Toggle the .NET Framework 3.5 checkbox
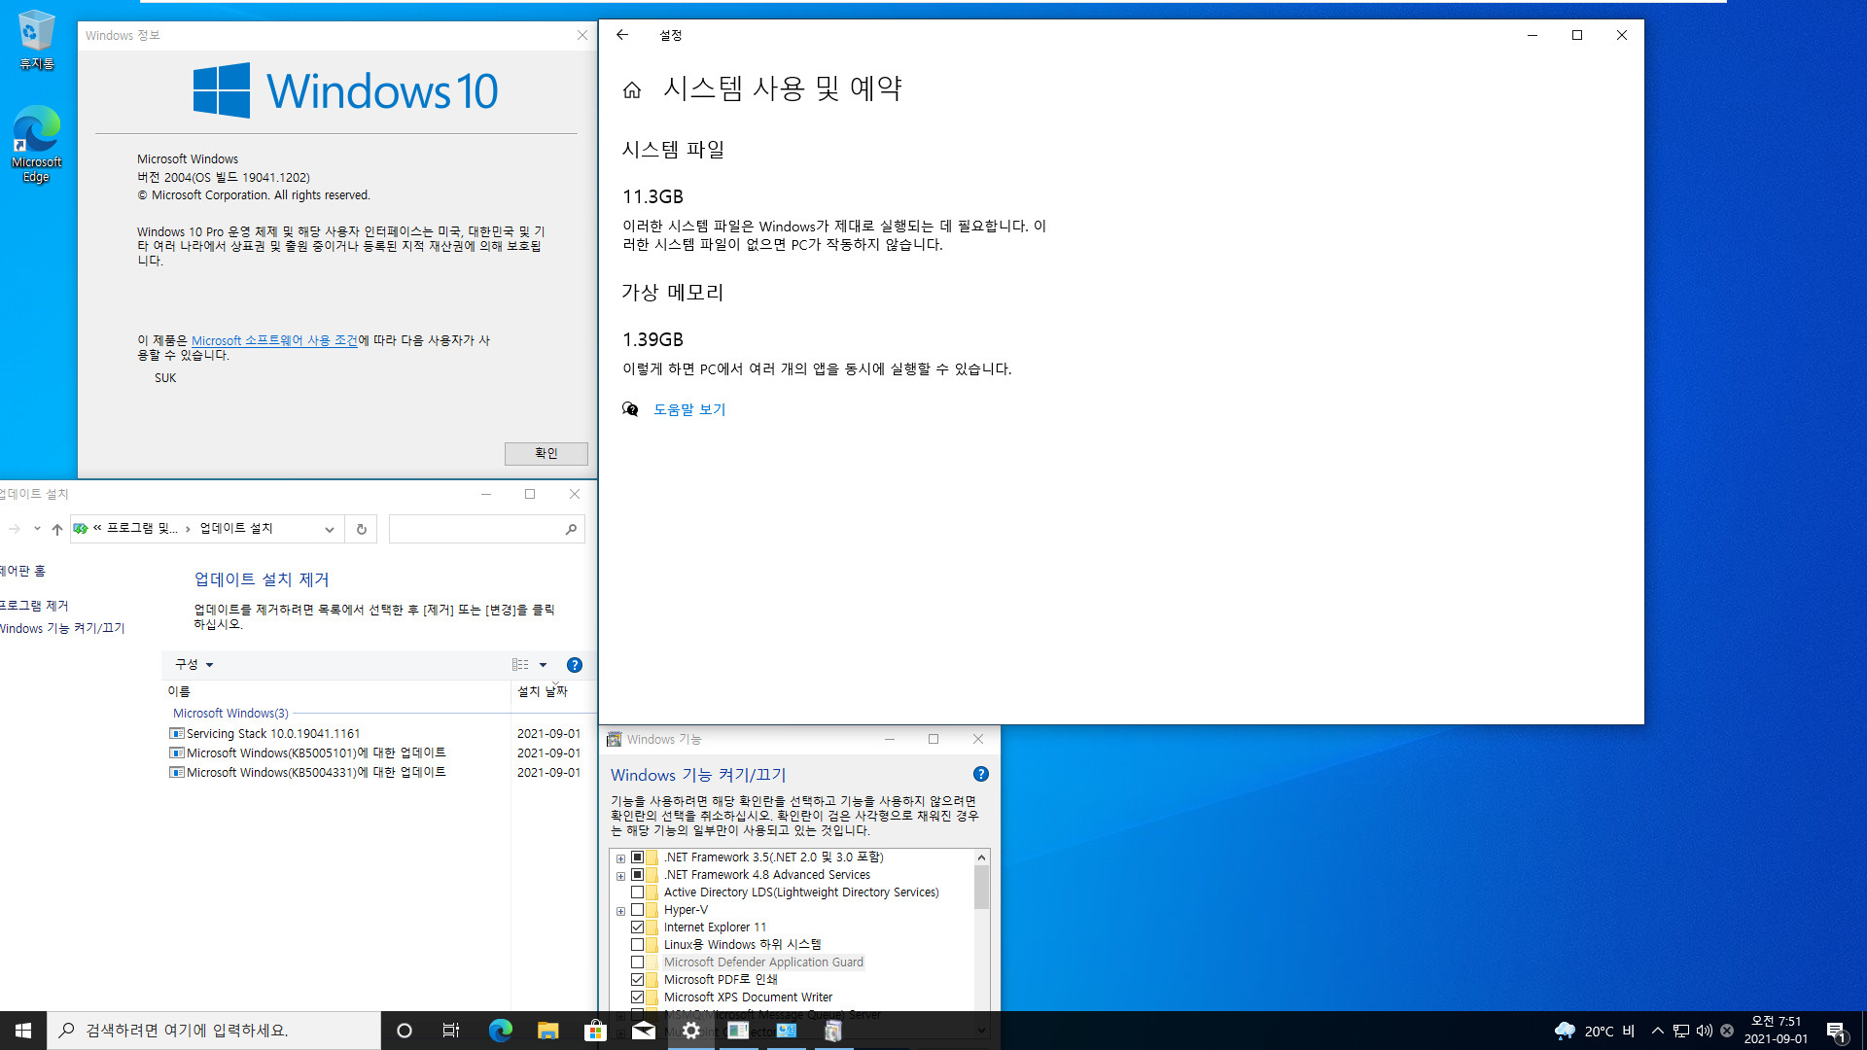 [638, 857]
